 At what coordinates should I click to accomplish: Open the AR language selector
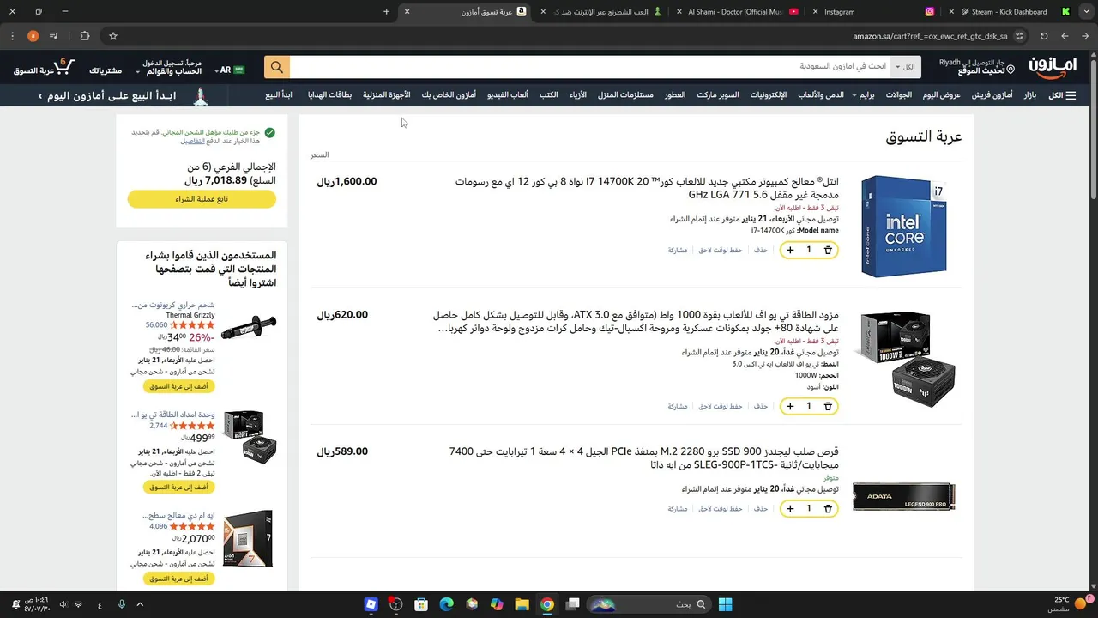point(231,70)
